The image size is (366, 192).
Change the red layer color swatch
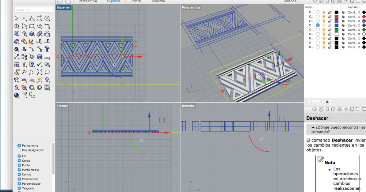336,16
